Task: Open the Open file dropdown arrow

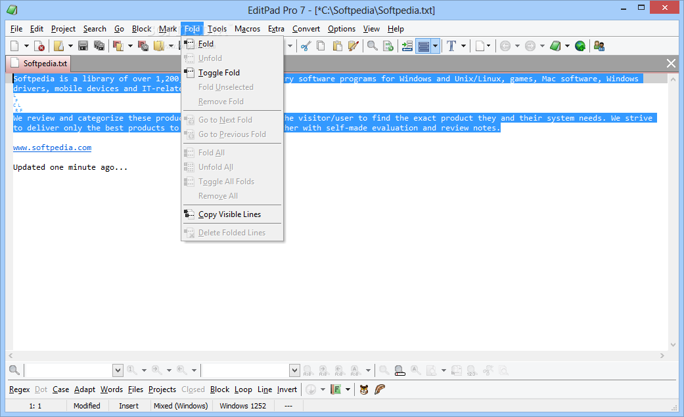Action: tap(70, 46)
